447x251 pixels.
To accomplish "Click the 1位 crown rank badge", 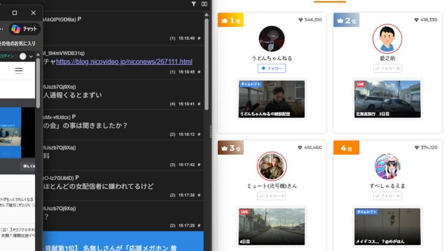I will click(x=231, y=20).
